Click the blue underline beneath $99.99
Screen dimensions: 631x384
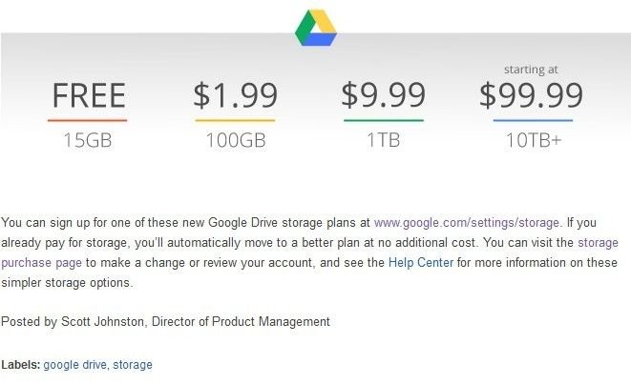click(533, 120)
